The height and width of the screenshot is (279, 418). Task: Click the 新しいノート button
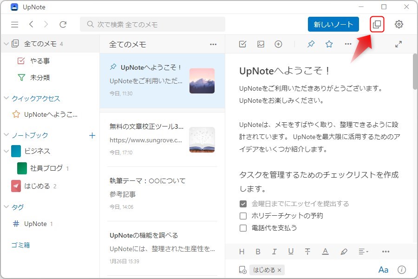tap(333, 25)
